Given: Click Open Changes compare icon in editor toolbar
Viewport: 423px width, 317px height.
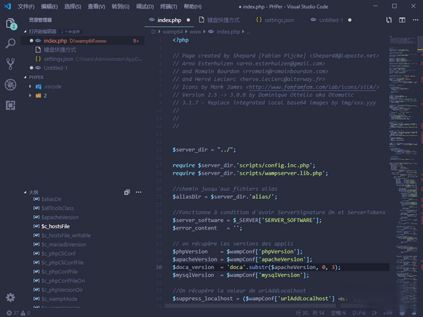Looking at the screenshot, I should (x=388, y=20).
